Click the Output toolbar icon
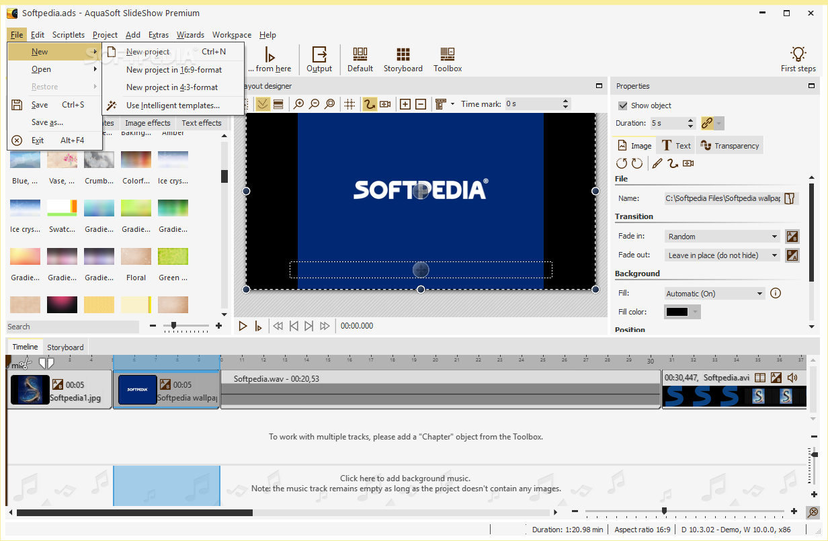This screenshot has height=541, width=828. pos(319,59)
